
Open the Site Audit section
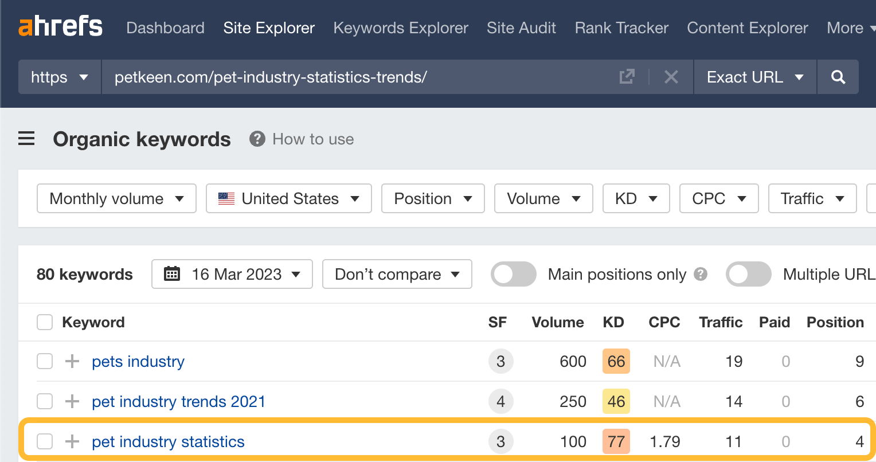click(521, 28)
